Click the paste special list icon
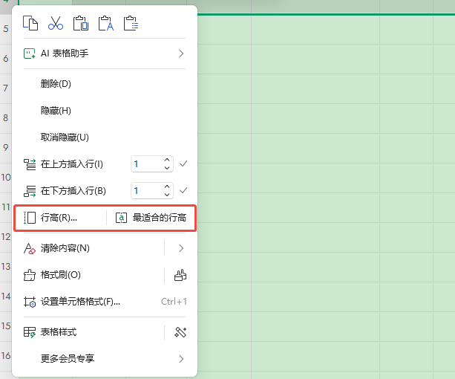This screenshot has height=379, width=455. [131, 23]
